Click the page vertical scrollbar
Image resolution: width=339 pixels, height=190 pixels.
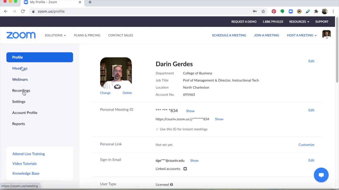tap(337, 50)
